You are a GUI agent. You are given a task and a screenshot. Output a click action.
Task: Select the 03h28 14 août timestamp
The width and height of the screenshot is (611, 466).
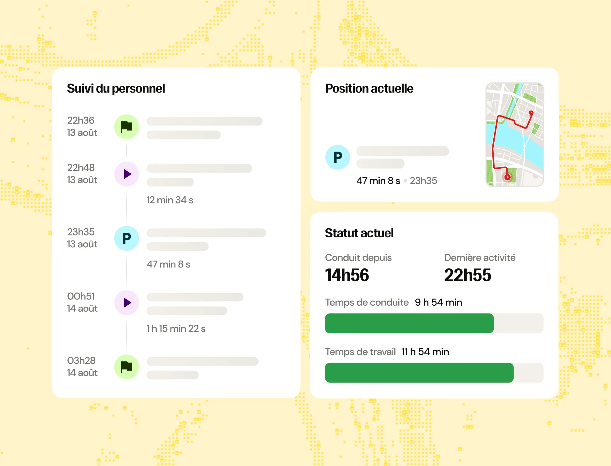point(82,367)
